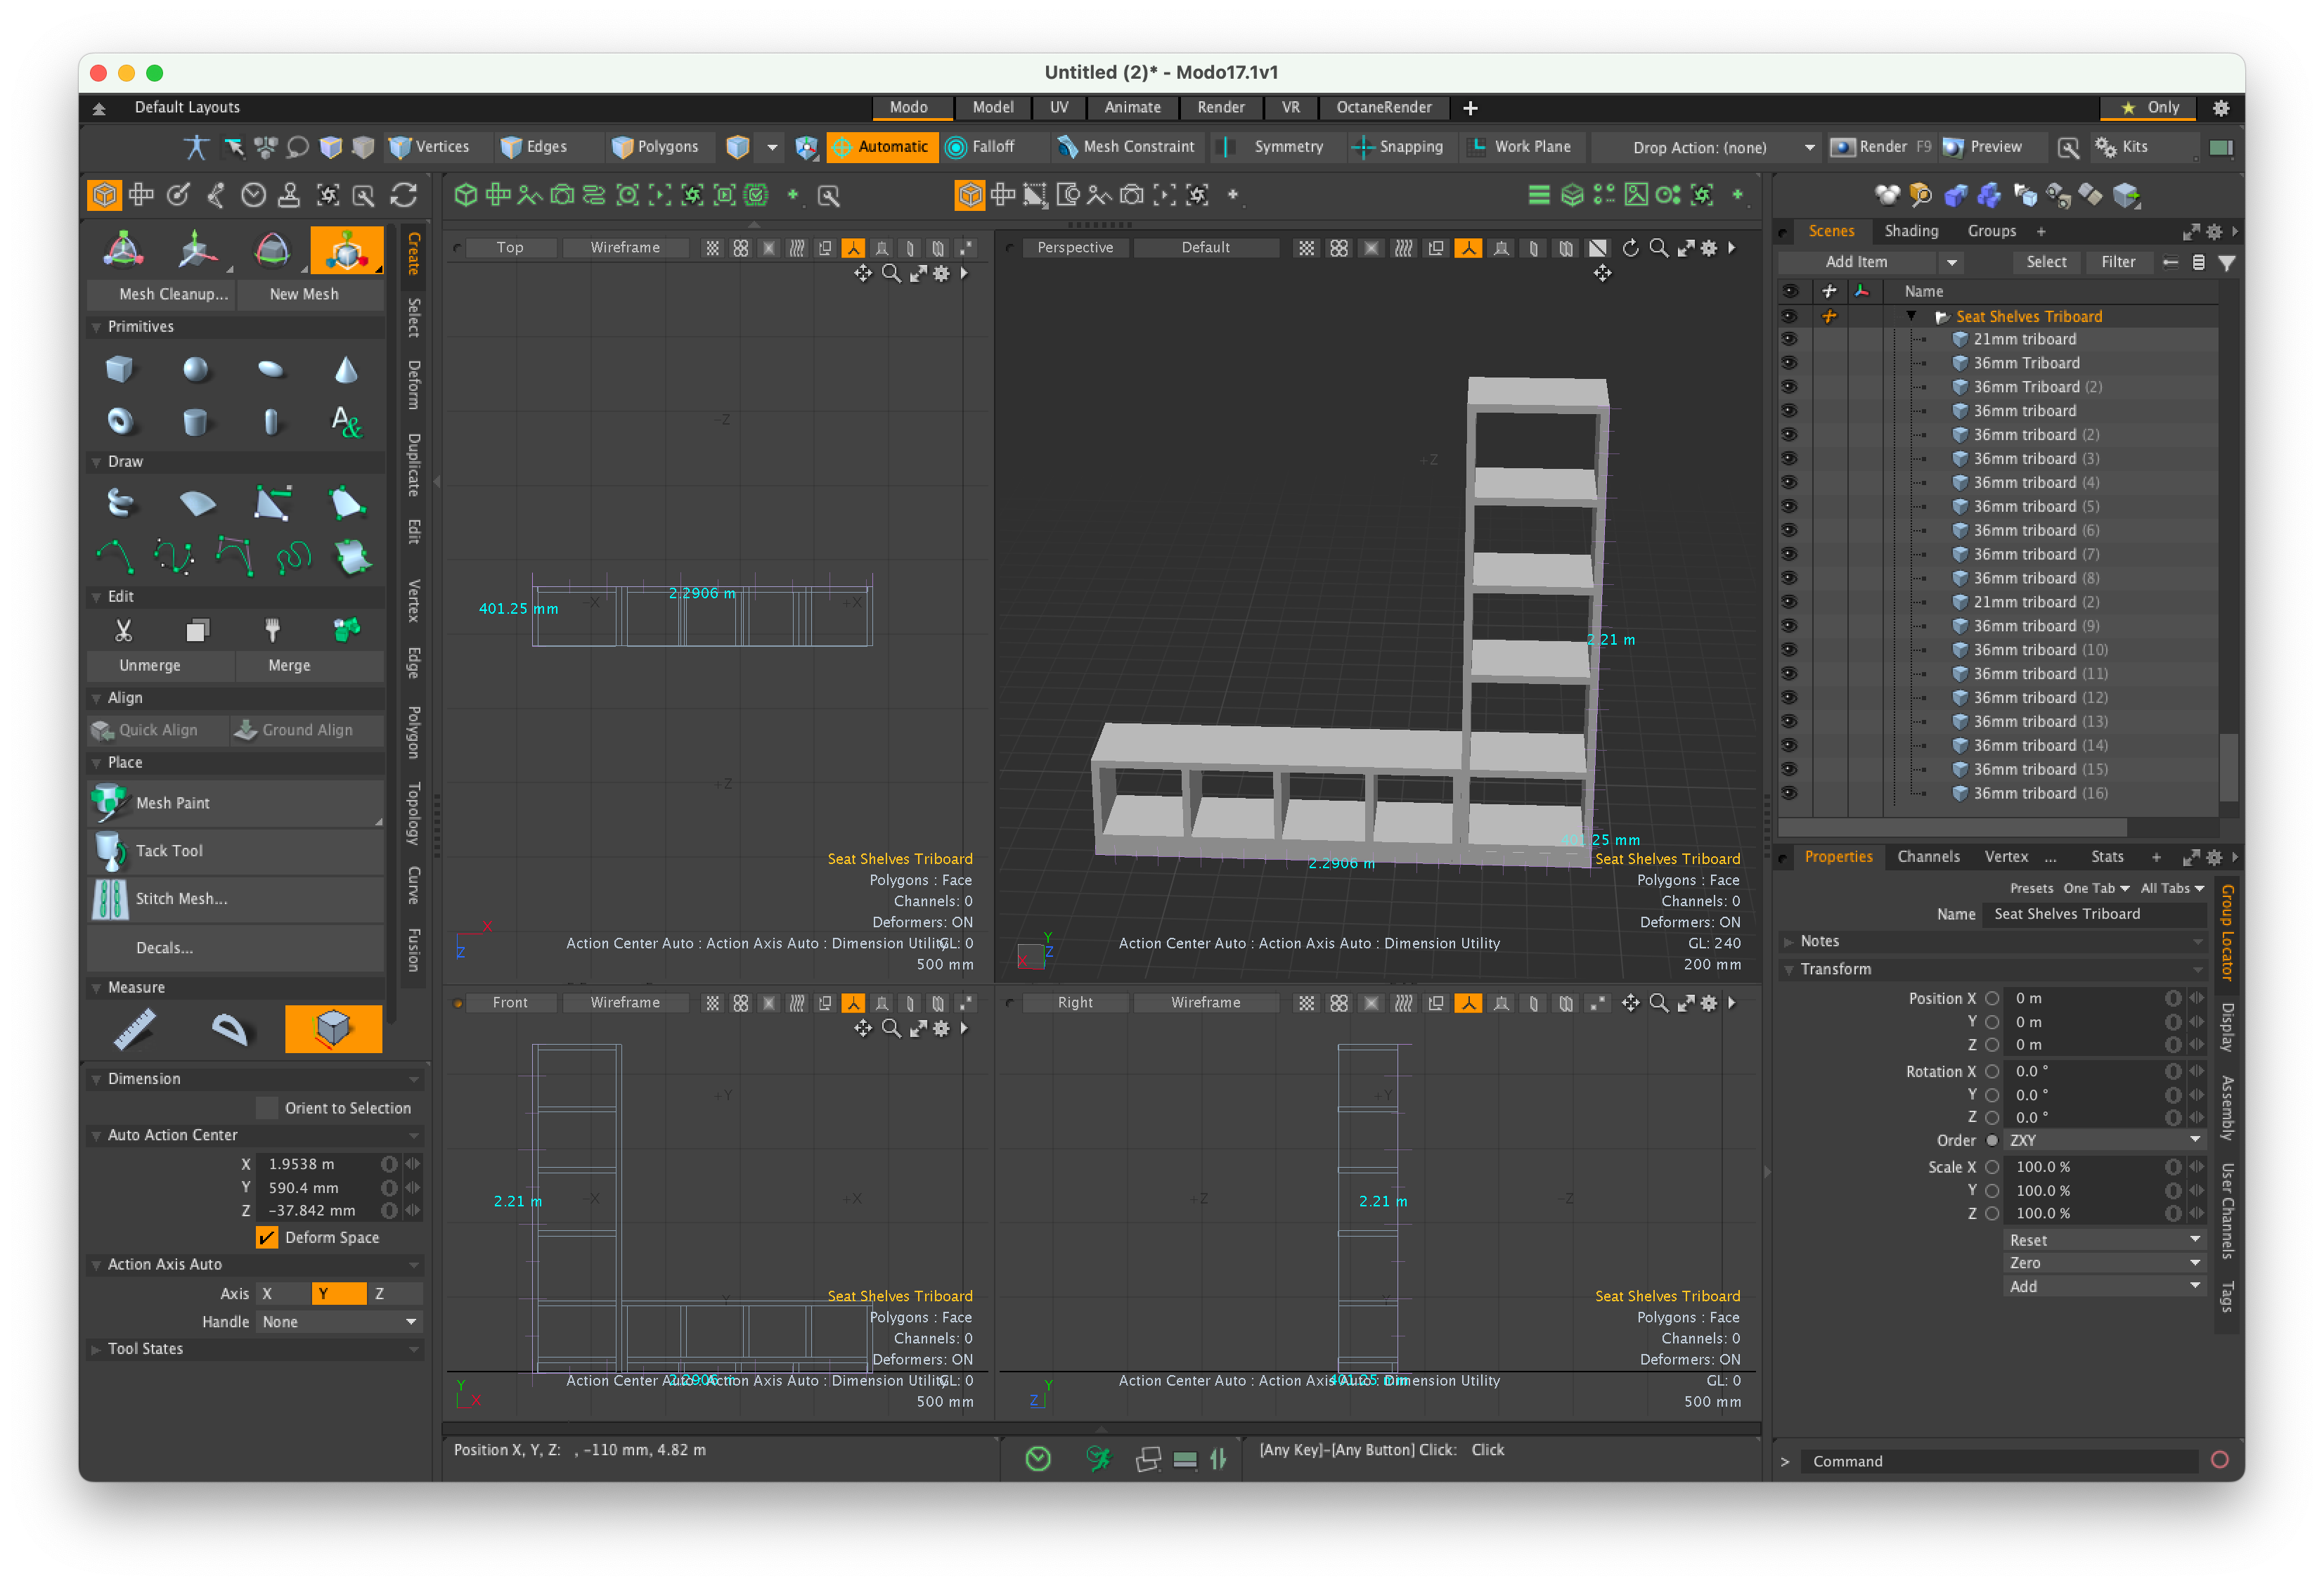Screen dimensions: 2324x1586
Task: Open the Mesh Paint tool
Action: click(x=236, y=803)
